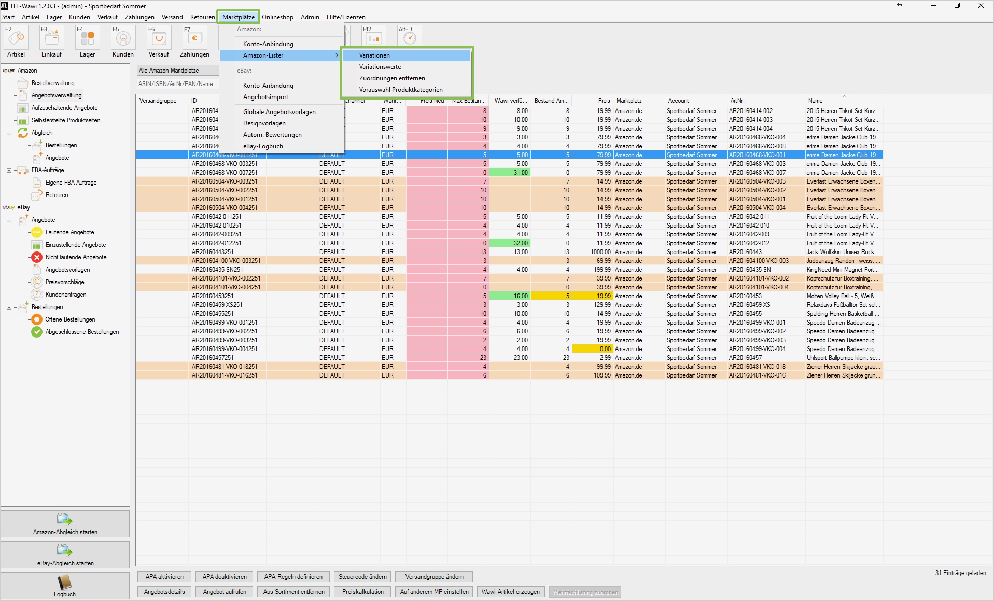Select Zuordnungen entfernen menu entry

click(406, 78)
